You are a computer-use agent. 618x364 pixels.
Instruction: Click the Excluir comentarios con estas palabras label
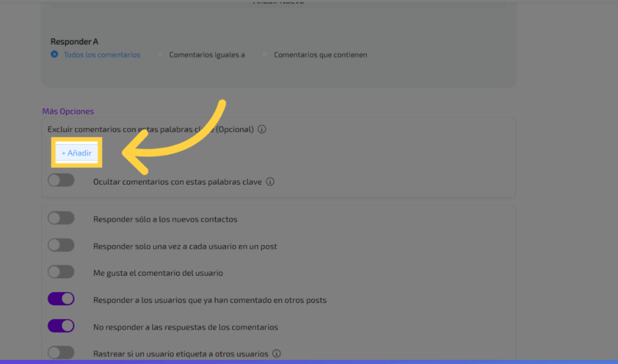click(150, 129)
